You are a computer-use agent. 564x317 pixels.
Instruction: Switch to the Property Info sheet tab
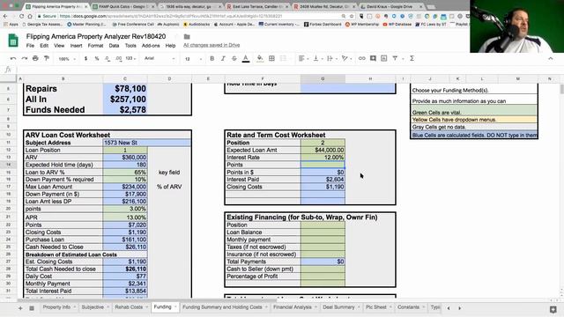pyautogui.click(x=56, y=307)
